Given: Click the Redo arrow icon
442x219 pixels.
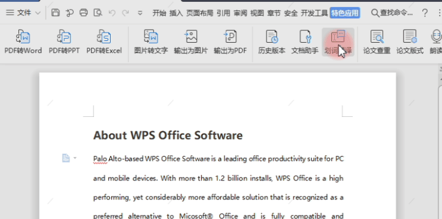Looking at the screenshot, I should tap(126, 12).
